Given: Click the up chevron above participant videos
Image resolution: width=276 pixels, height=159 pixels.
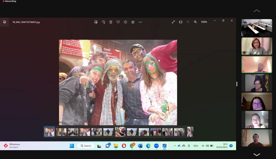Looking at the screenshot, I should [257, 11].
